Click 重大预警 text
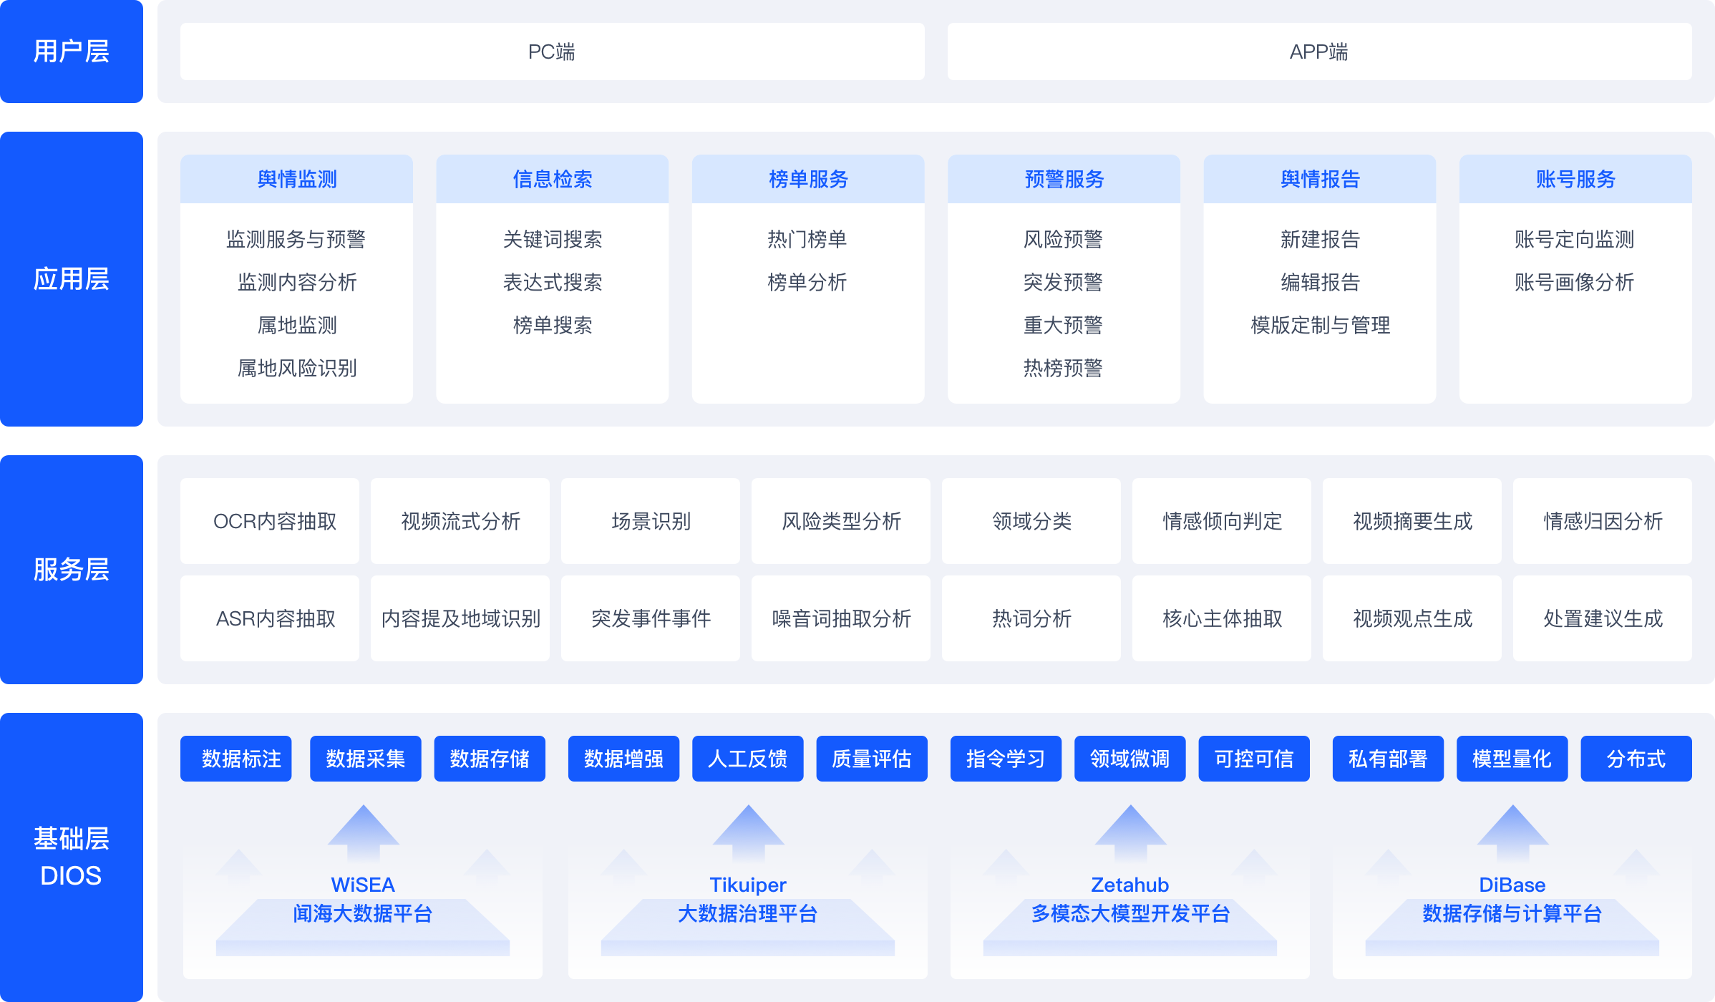 click(x=1063, y=325)
